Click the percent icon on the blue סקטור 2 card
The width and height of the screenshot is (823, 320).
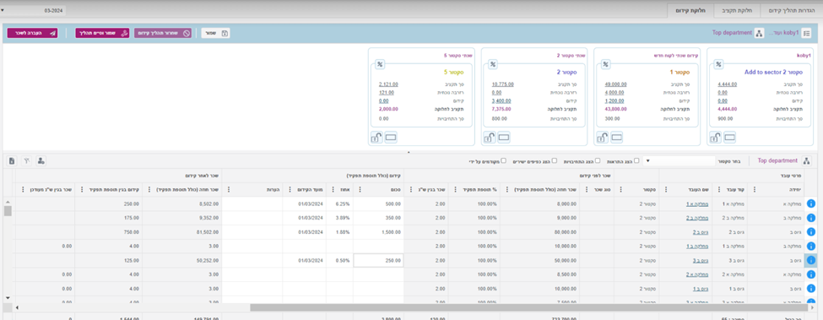point(493,64)
